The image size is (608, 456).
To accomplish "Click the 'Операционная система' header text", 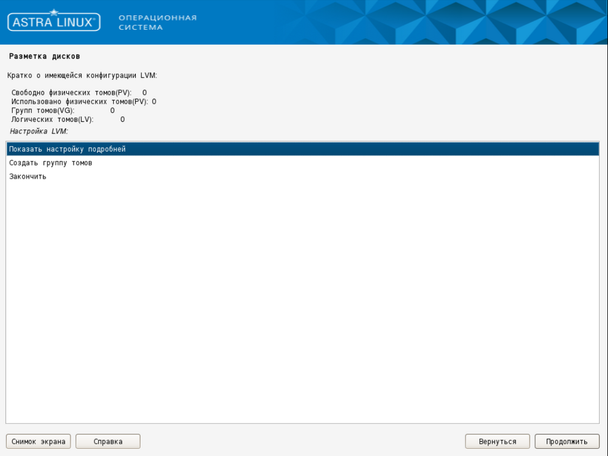I will pos(157,22).
